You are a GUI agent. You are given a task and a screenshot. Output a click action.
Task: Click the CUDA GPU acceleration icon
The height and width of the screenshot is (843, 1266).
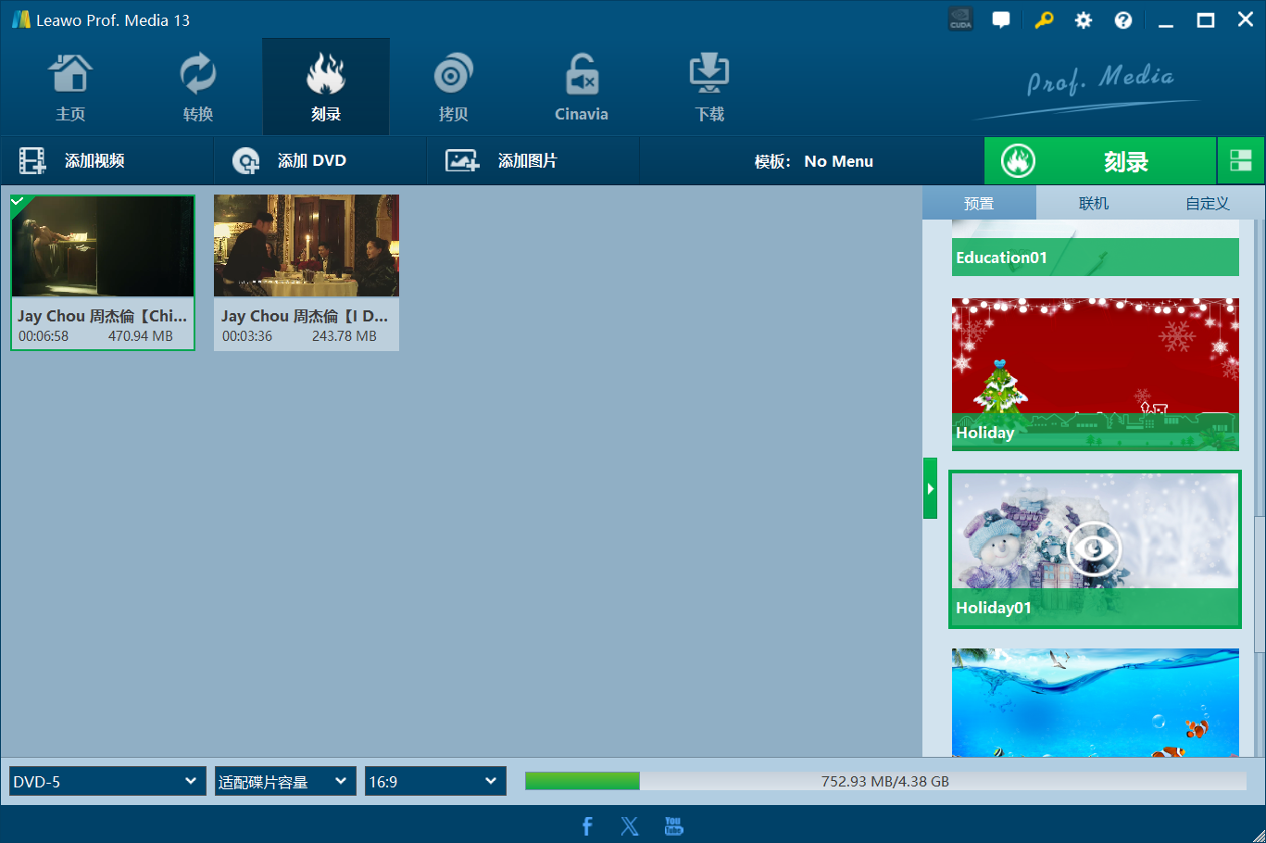click(961, 19)
